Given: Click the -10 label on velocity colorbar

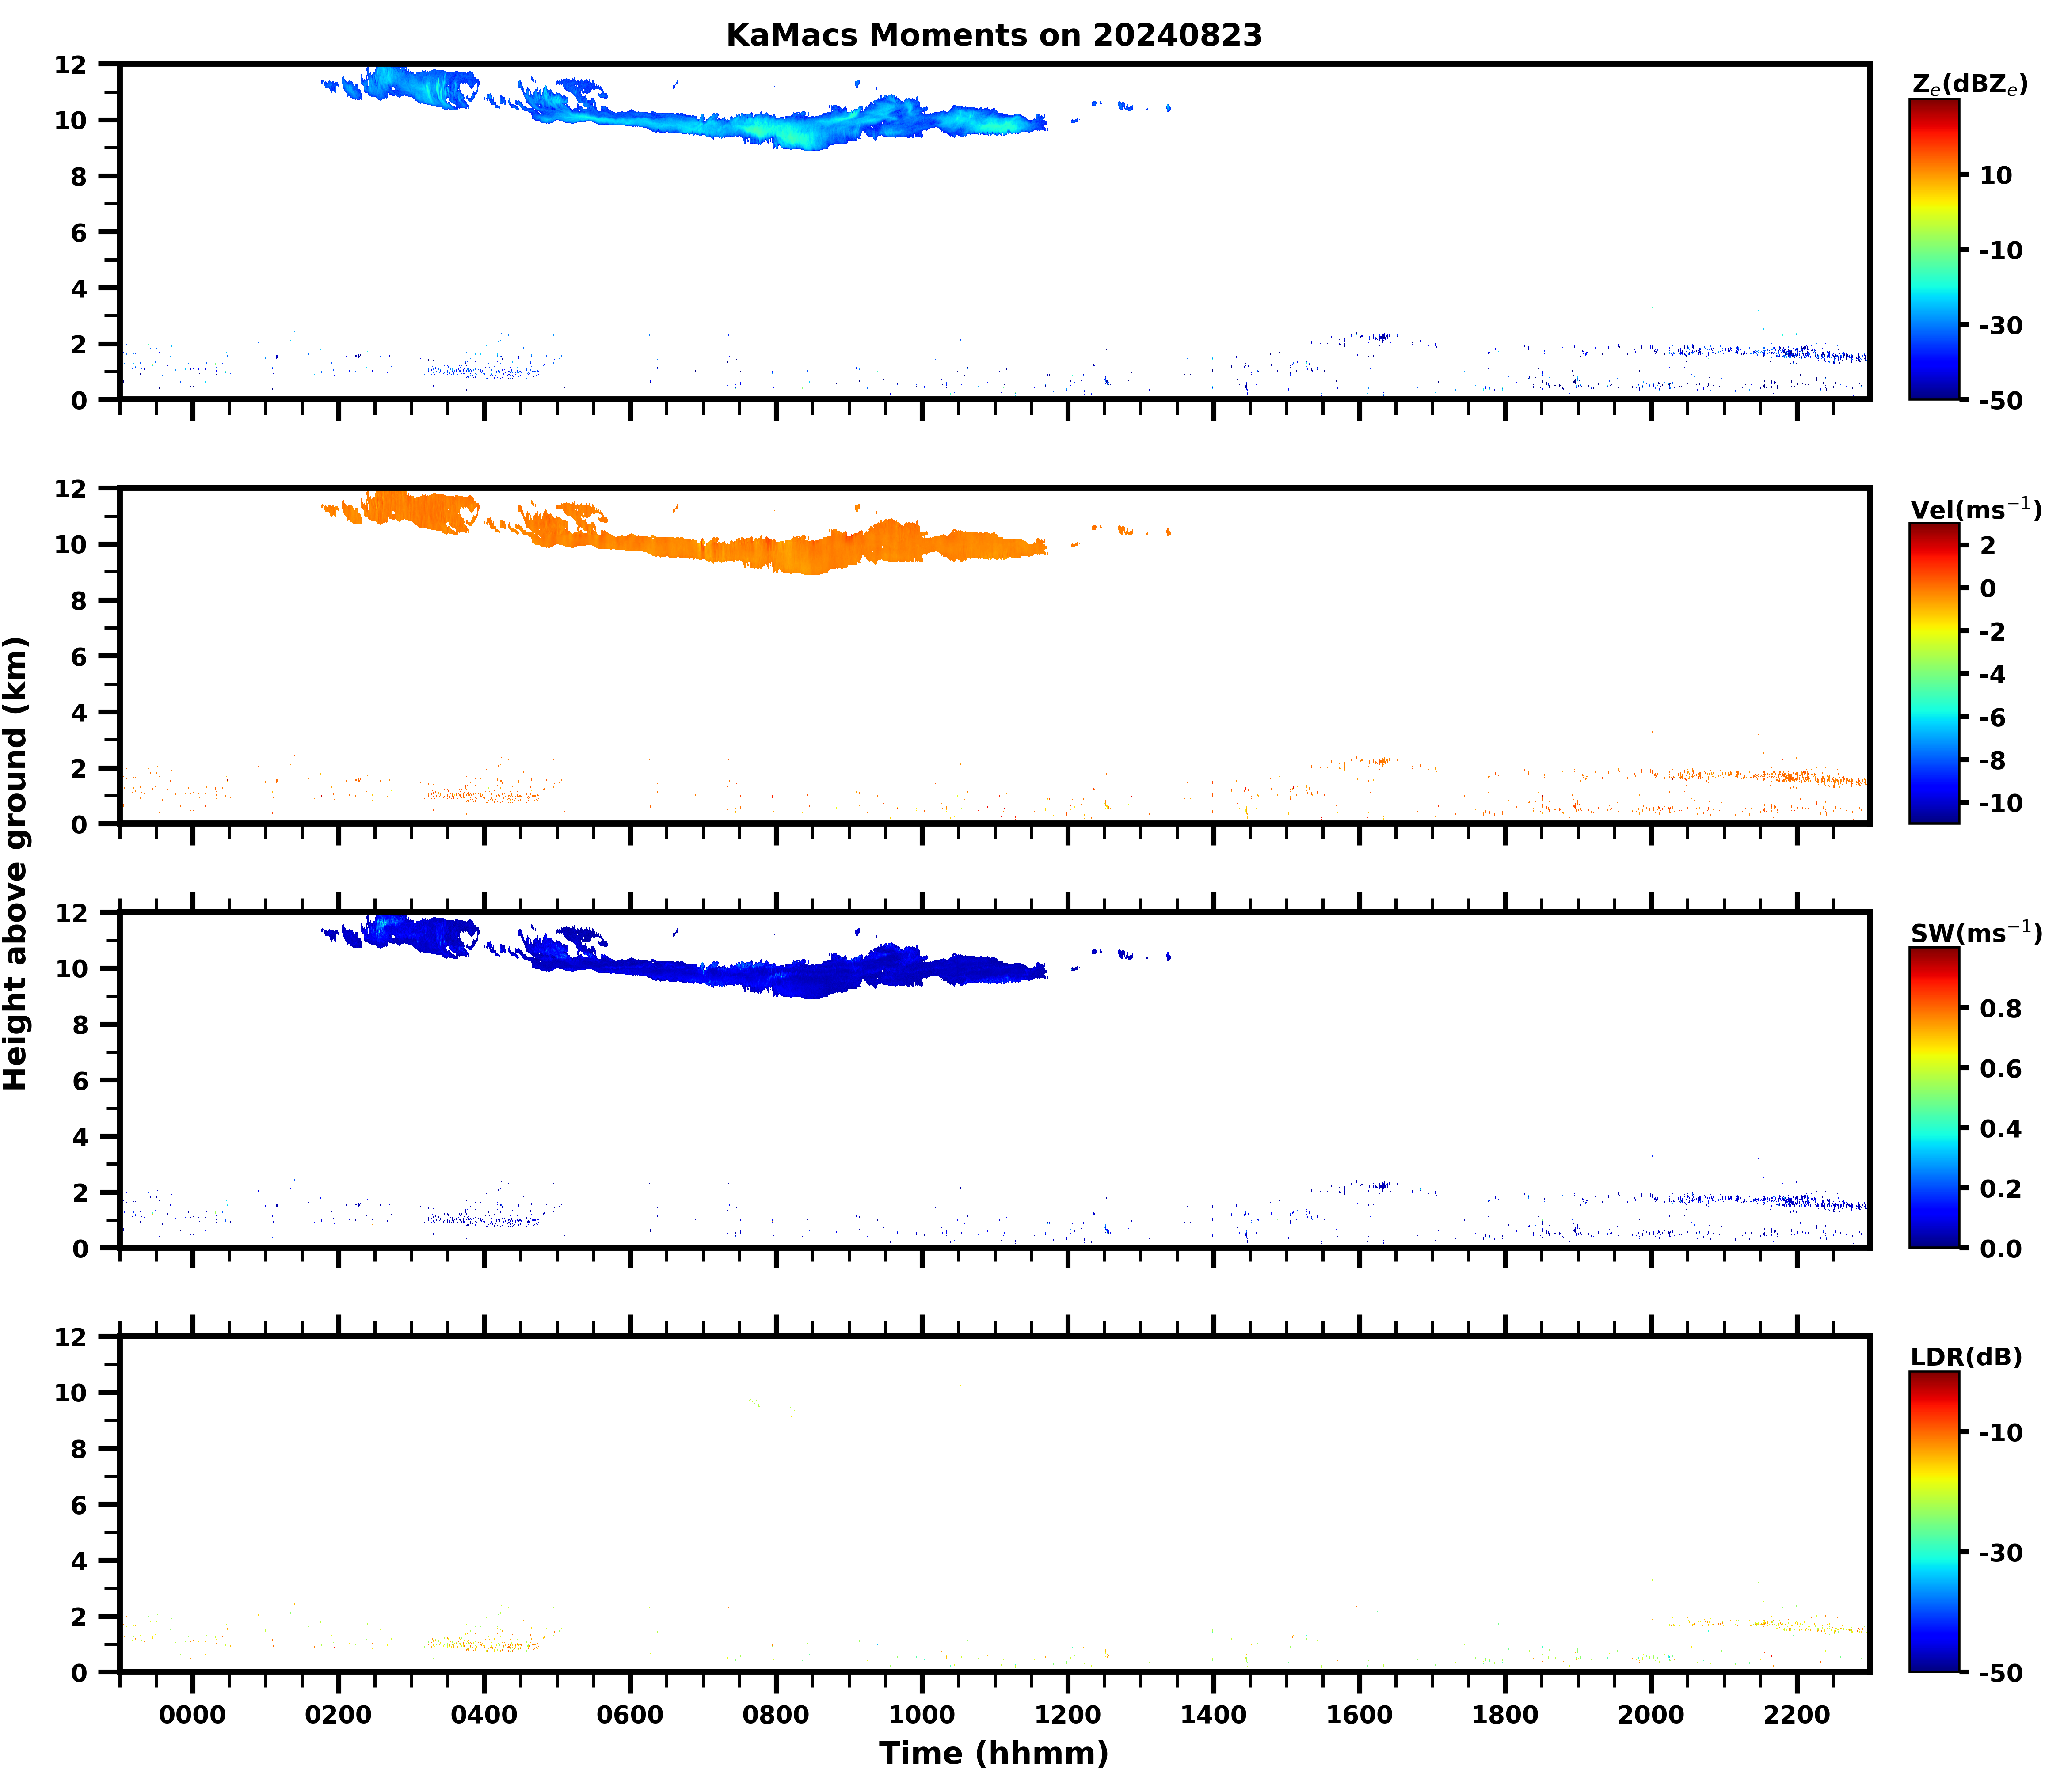Looking at the screenshot, I should pyautogui.click(x=2000, y=803).
